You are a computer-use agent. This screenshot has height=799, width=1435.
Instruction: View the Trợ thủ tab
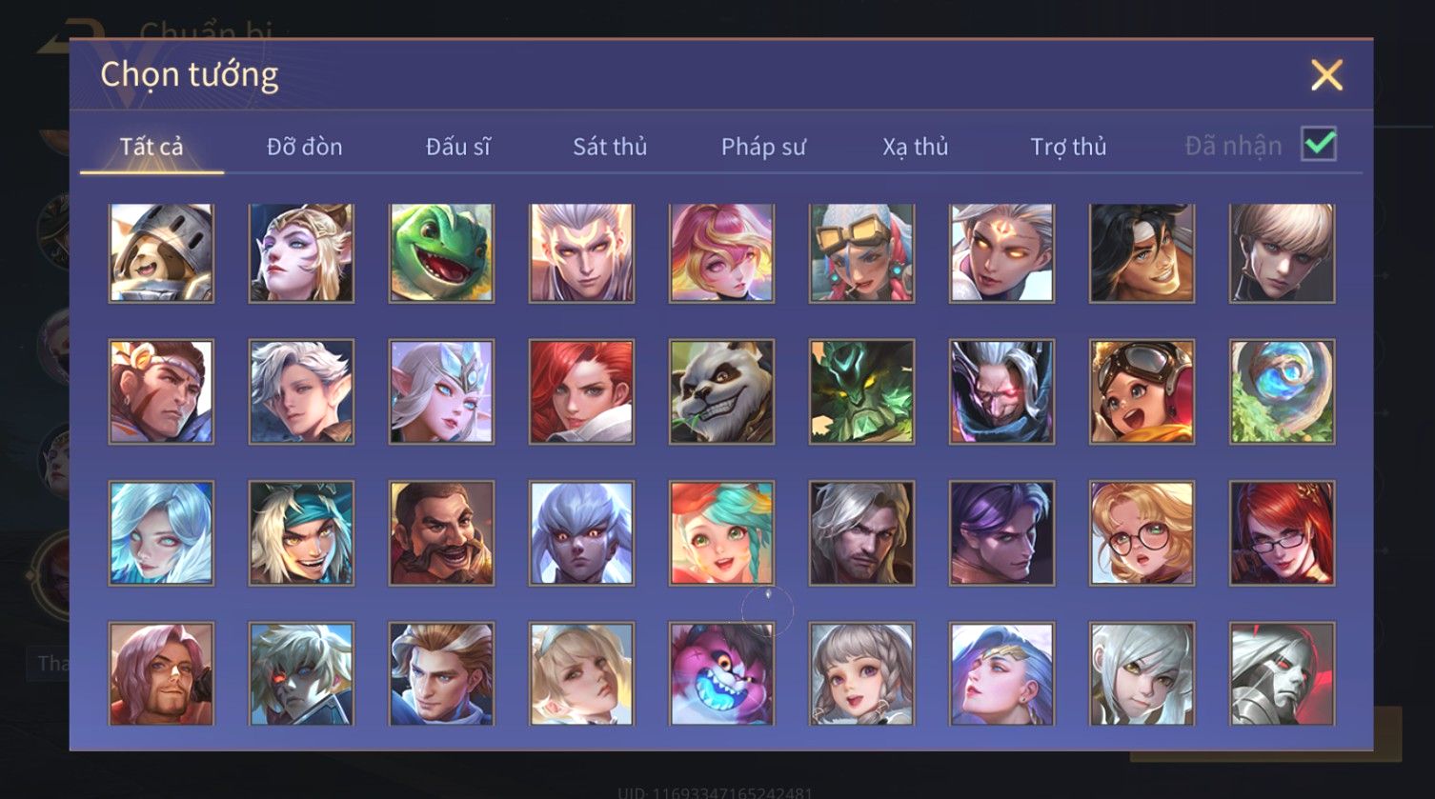[x=1068, y=147]
